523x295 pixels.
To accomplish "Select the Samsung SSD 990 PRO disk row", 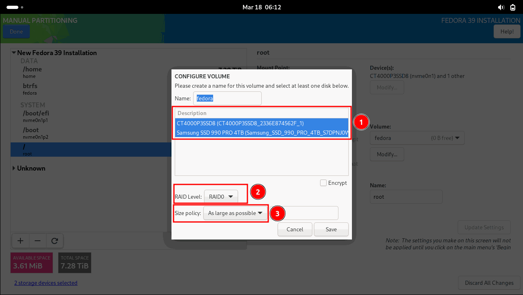I will 261,133.
